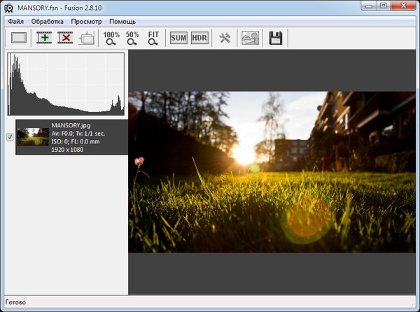Click the align images toolbar icon
420x312 pixels.
tap(87, 38)
